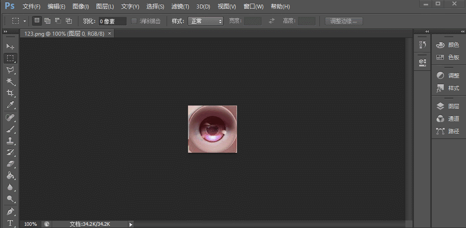Select the Crop tool

point(10,93)
